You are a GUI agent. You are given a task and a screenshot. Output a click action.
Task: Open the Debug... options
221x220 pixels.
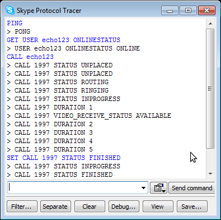pos(124,207)
